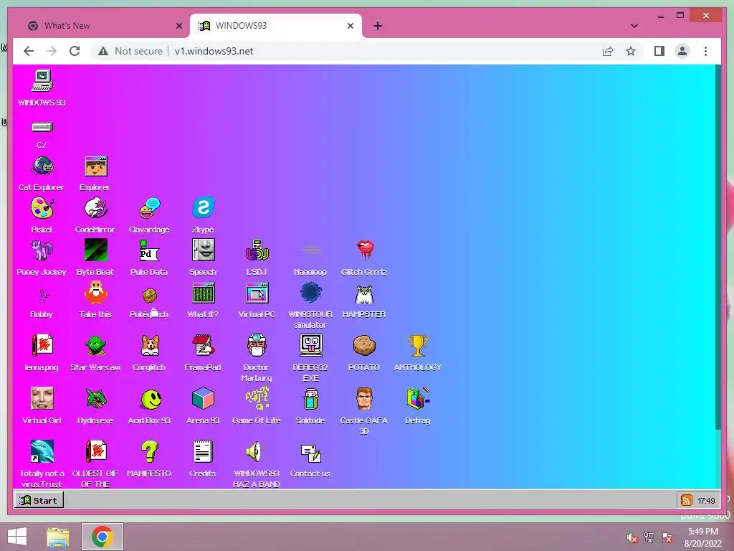Launch Defrag
The image size is (734, 551).
(x=418, y=398)
